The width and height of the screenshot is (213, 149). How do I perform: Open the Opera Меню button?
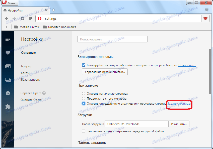10,3
